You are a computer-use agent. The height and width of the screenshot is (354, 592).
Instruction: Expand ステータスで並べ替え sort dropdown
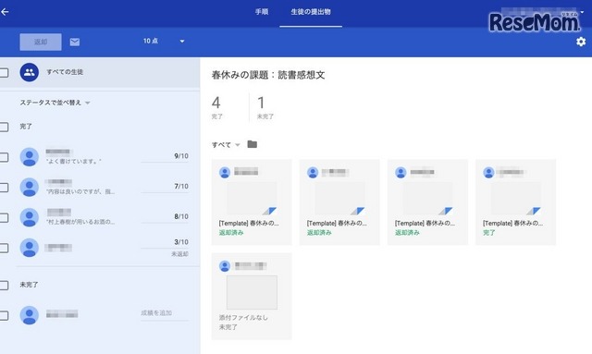coord(55,103)
